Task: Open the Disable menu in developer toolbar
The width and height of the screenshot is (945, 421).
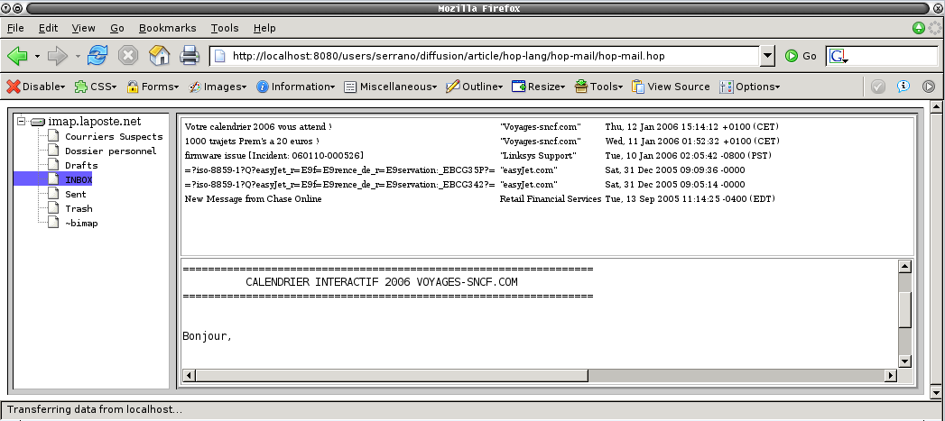Action: point(36,87)
